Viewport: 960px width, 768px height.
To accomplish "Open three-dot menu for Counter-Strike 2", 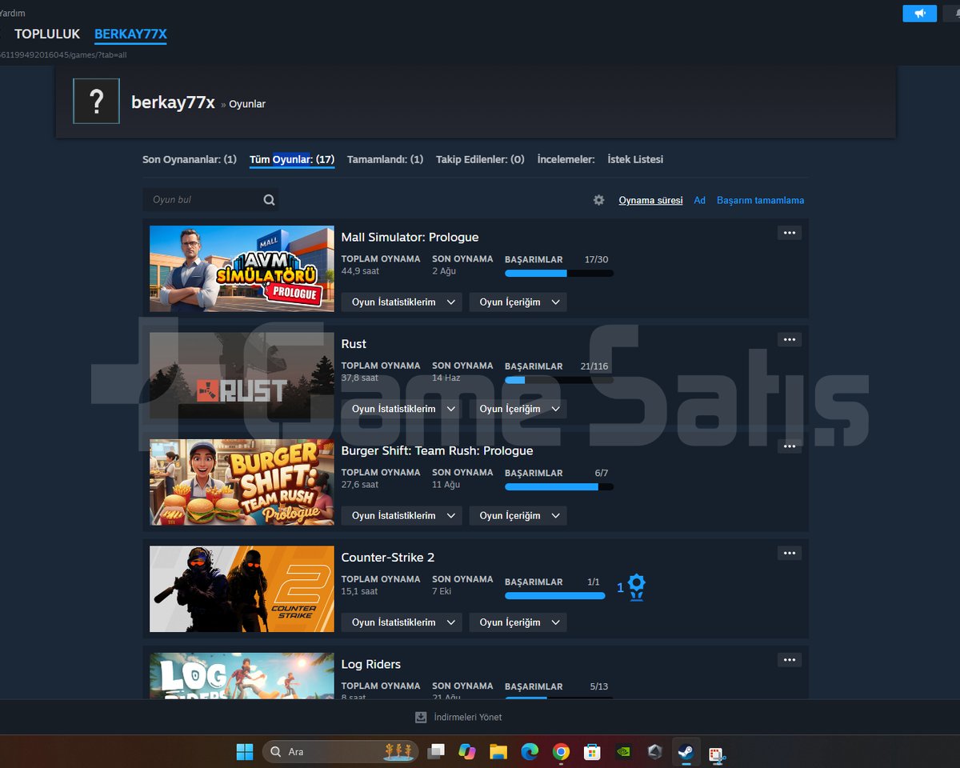I will (x=789, y=554).
